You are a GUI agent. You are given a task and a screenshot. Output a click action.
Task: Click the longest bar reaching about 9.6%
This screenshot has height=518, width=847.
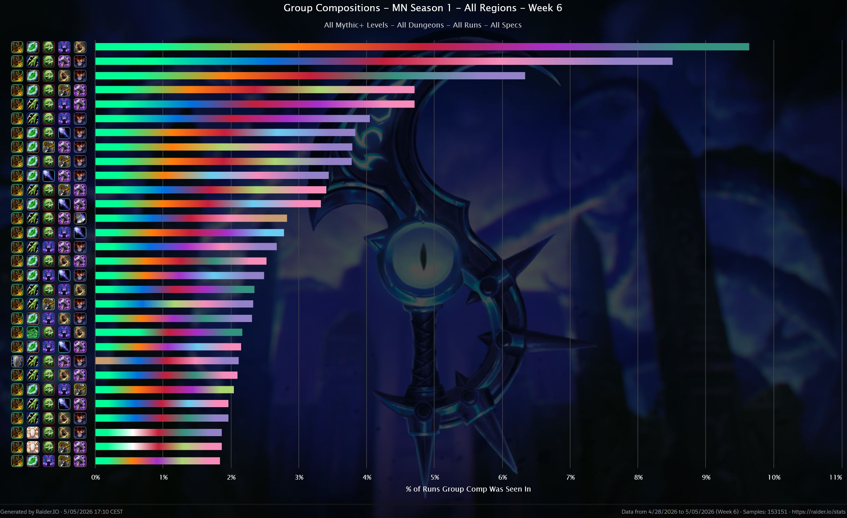click(422, 47)
